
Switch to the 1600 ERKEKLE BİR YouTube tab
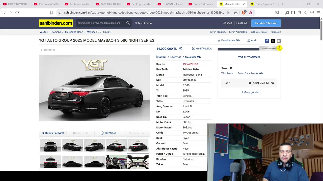click(108, 4)
